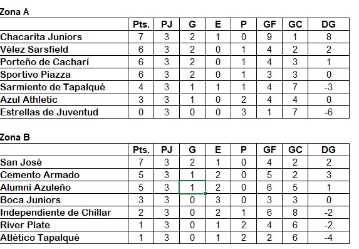Select the Zona A title cell
Screen dimensions: 359x249
[14, 12]
